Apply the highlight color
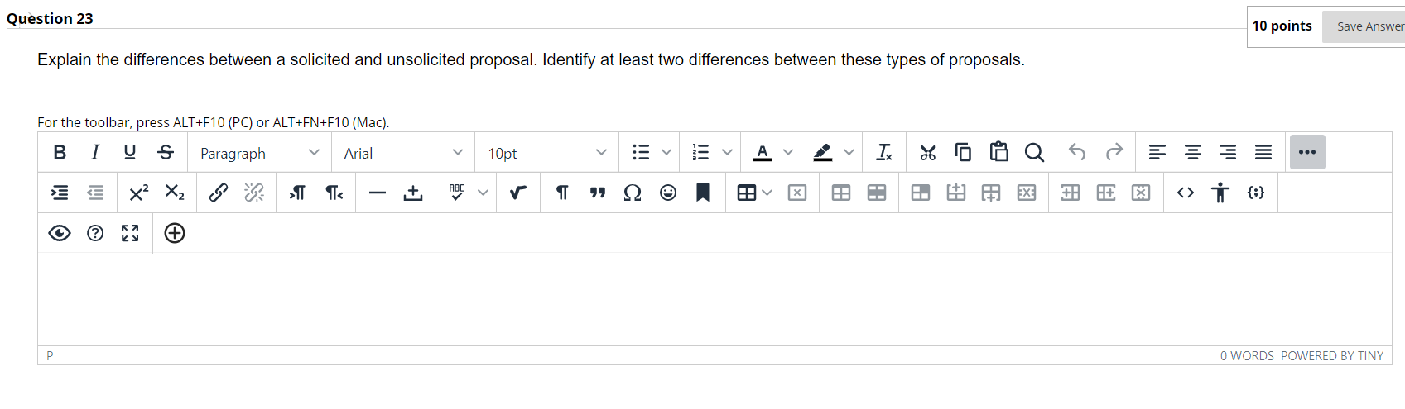 click(823, 152)
